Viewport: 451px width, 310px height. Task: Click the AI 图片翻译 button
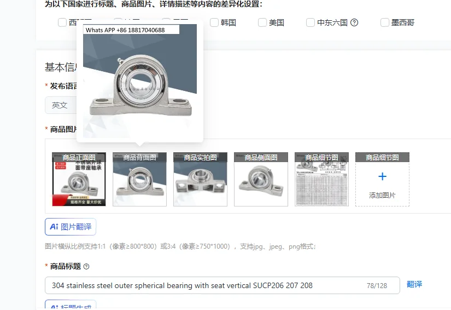[x=71, y=227]
